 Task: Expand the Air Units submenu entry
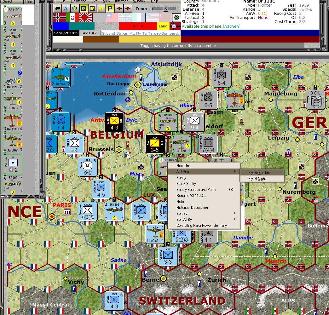204,172
